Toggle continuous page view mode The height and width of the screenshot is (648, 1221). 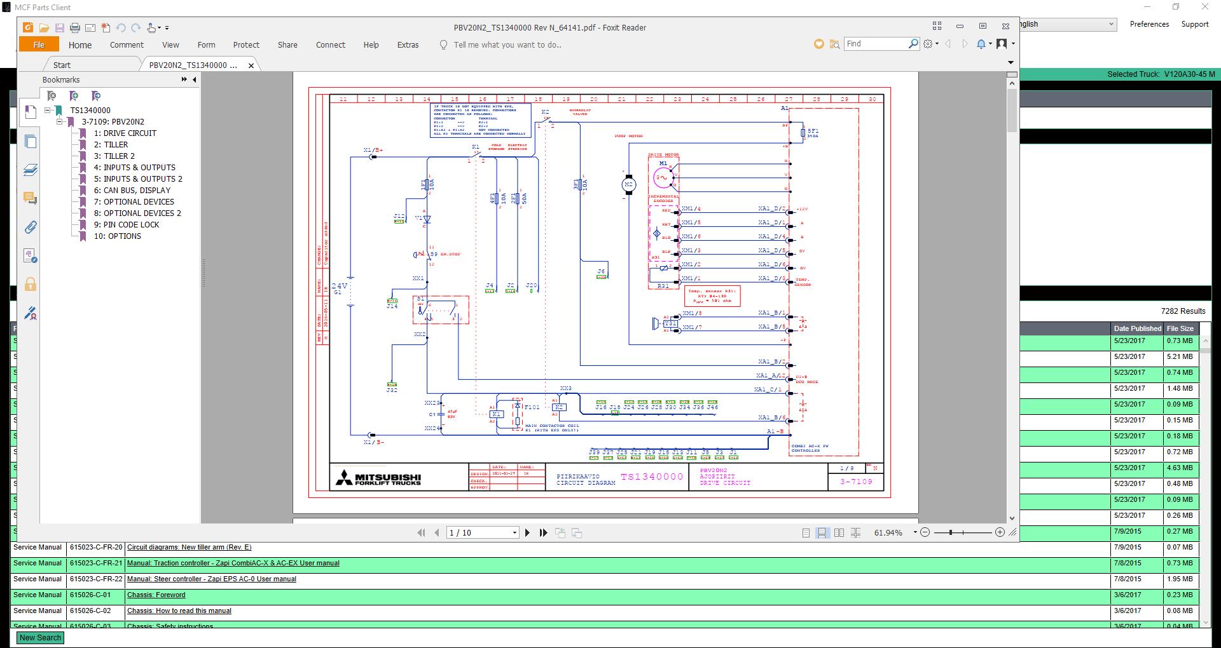click(x=822, y=533)
